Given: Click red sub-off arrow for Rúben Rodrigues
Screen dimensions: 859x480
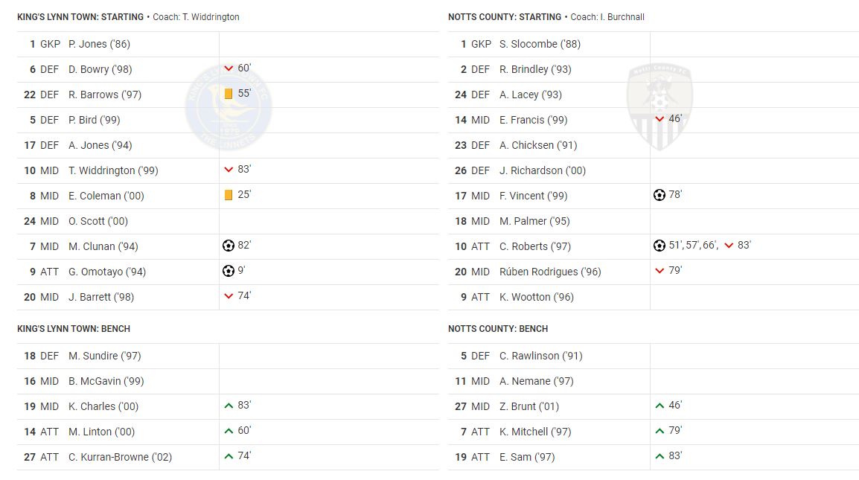Looking at the screenshot, I should click(660, 271).
